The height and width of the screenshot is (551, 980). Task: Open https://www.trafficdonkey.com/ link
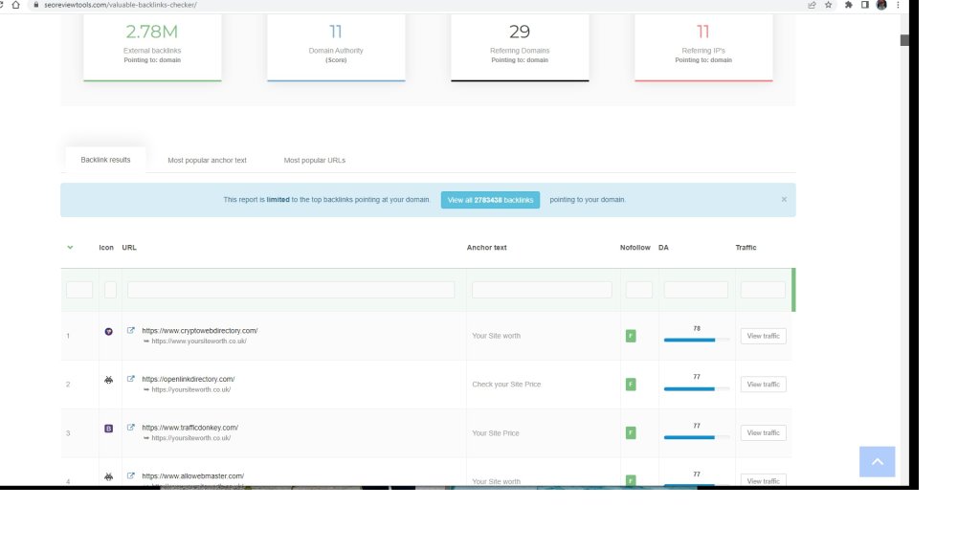tap(190, 428)
